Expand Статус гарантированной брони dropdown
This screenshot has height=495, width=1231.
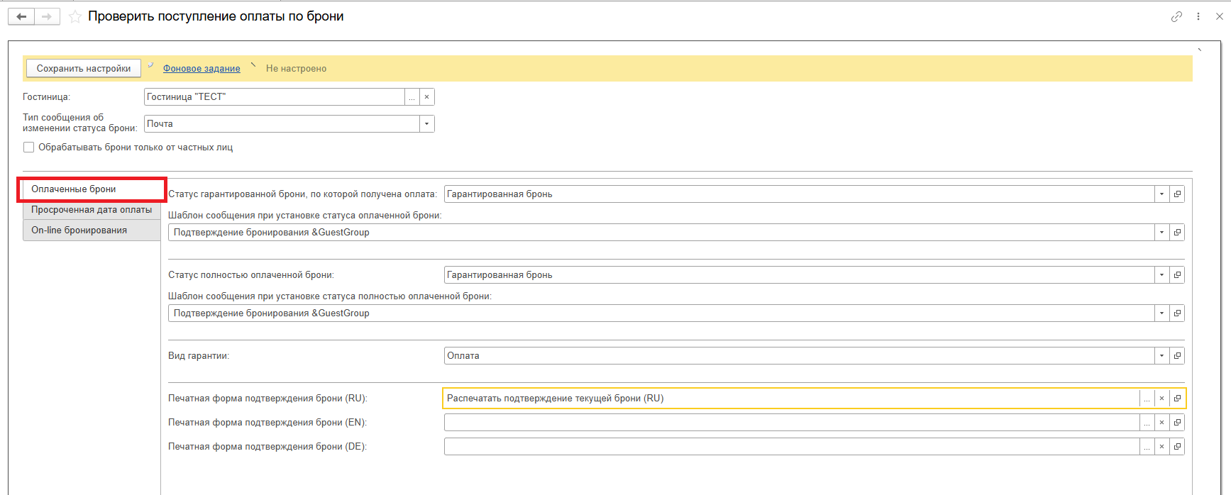(1161, 194)
